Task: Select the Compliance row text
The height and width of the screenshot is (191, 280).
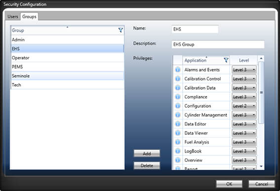Action: (196, 97)
